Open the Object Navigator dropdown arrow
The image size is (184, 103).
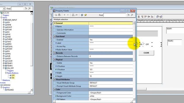(x=4, y=9)
